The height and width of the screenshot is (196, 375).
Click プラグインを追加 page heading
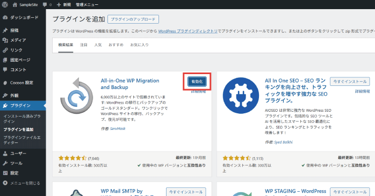point(78,19)
